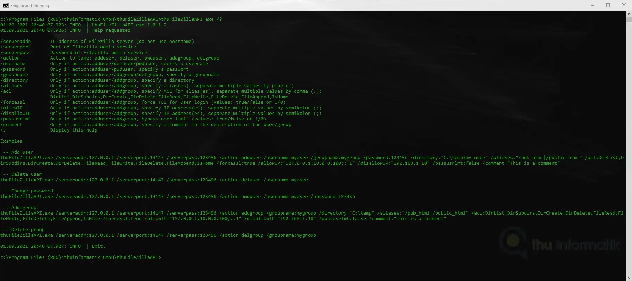632x281 pixels.
Task: Select '/password' in the parameter help list
Action: tap(13, 69)
